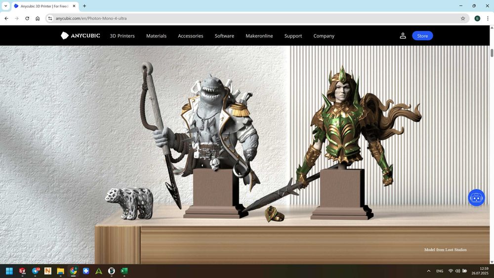Screen dimensions: 494x278
Task: Open the tab search dropdown arrow
Action: tap(5, 6)
